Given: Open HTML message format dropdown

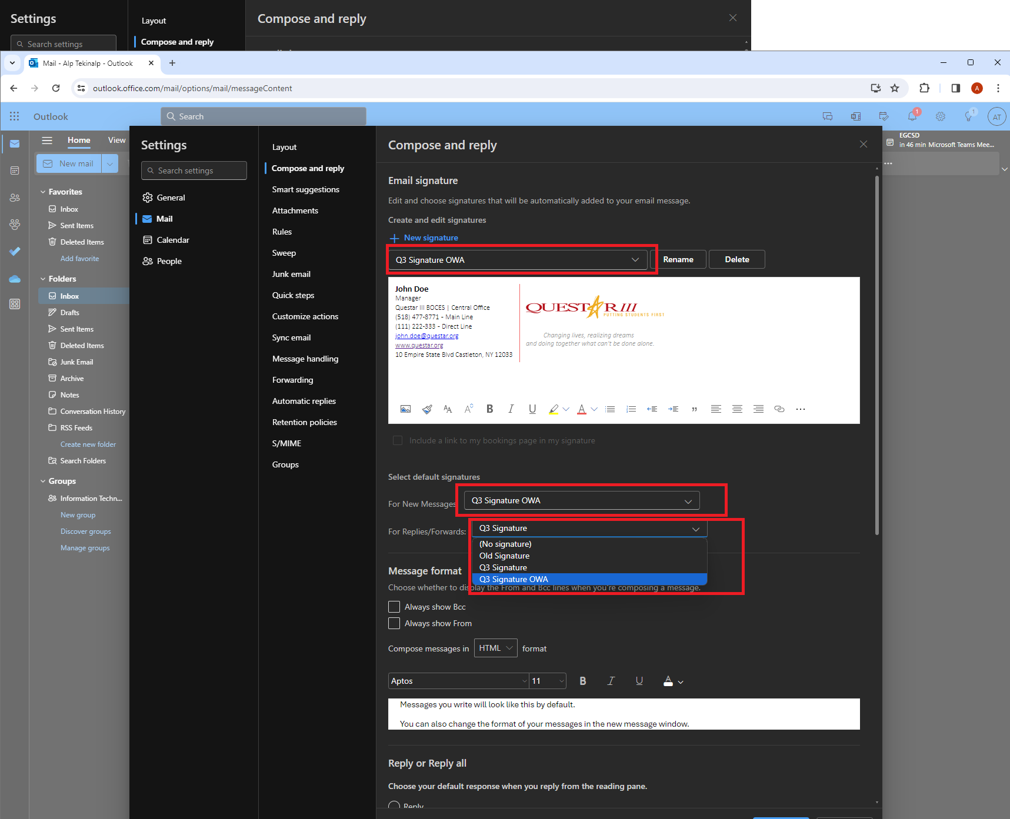Looking at the screenshot, I should [496, 648].
